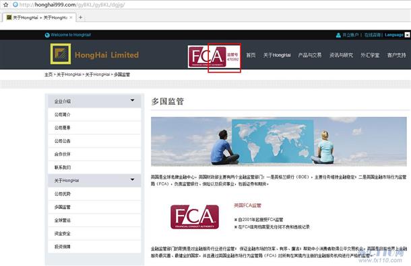Close the 关于HongHai browser tab
The height and width of the screenshot is (266, 411).
(x=71, y=17)
